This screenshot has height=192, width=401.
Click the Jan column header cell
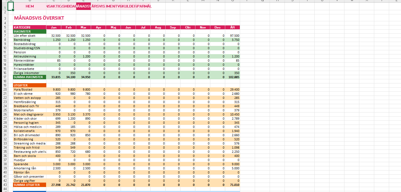coord(54,27)
